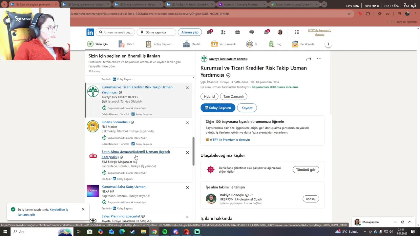The width and height of the screenshot is (420, 236).
Task: Open Mesajlaşma panel three-dot options
Action: pos(396,222)
